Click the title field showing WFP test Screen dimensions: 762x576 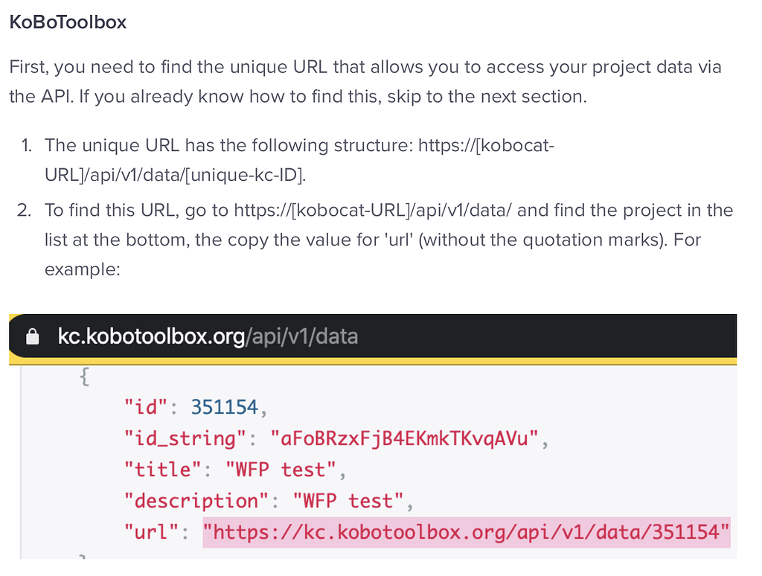[282, 470]
